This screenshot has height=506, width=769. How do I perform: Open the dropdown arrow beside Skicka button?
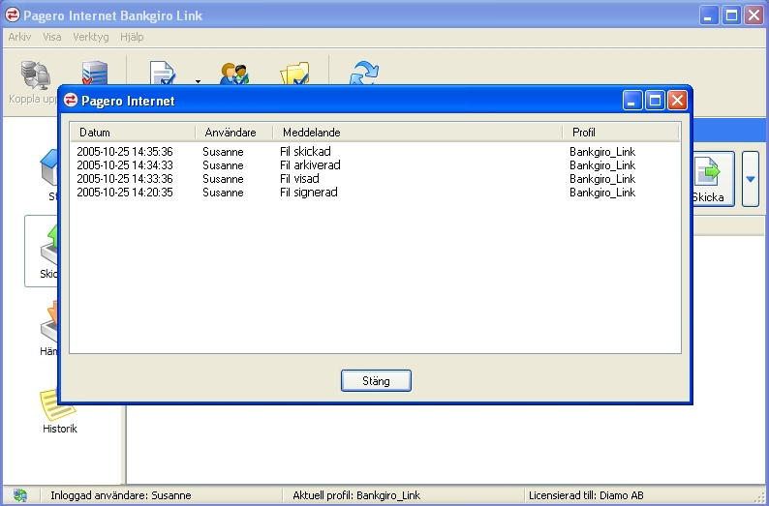coord(751,179)
